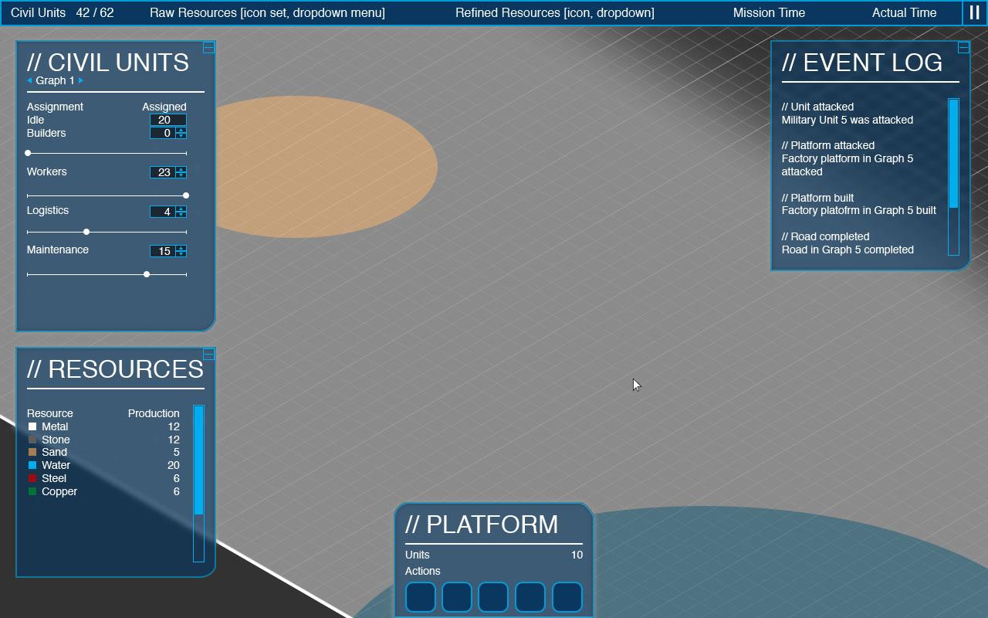Pause the game with the pause icon
Viewport: 988px width, 618px height.
(974, 12)
